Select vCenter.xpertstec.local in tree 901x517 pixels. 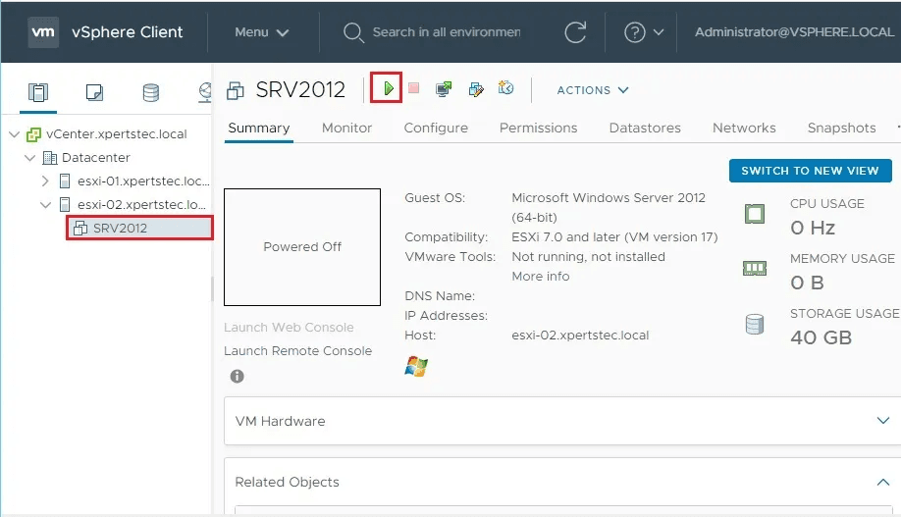tap(117, 133)
